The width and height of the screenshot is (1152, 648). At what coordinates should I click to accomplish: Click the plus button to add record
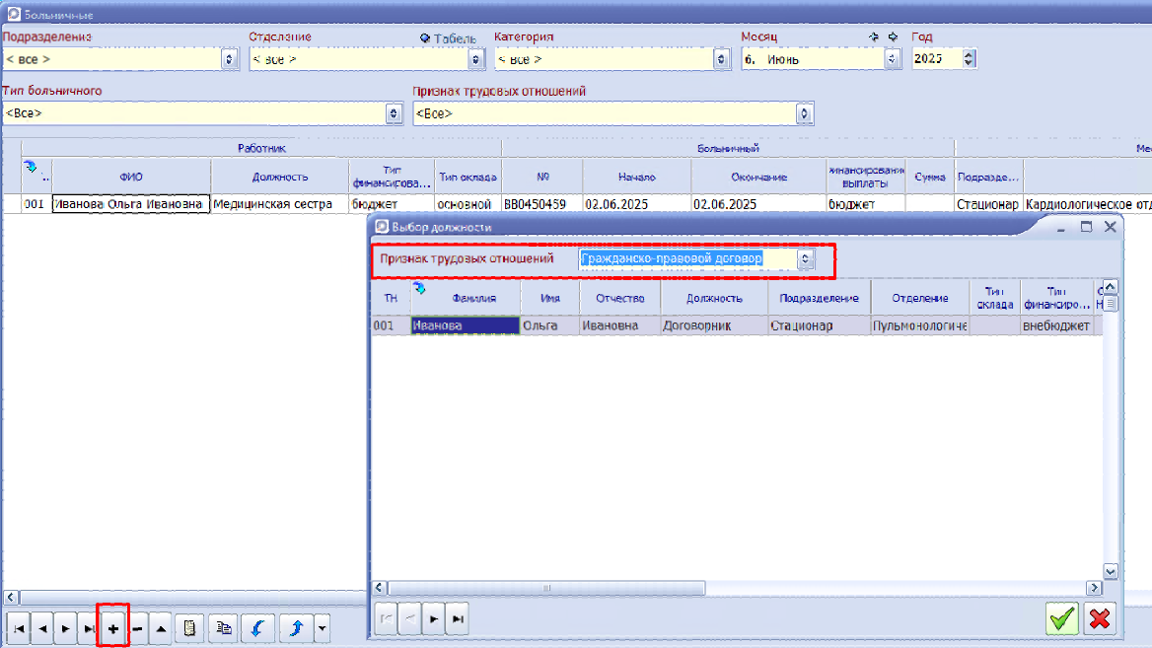click(x=113, y=628)
